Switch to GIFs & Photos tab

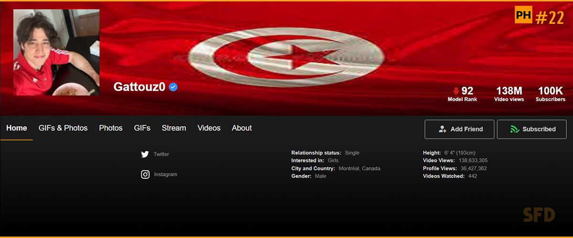pyautogui.click(x=63, y=128)
